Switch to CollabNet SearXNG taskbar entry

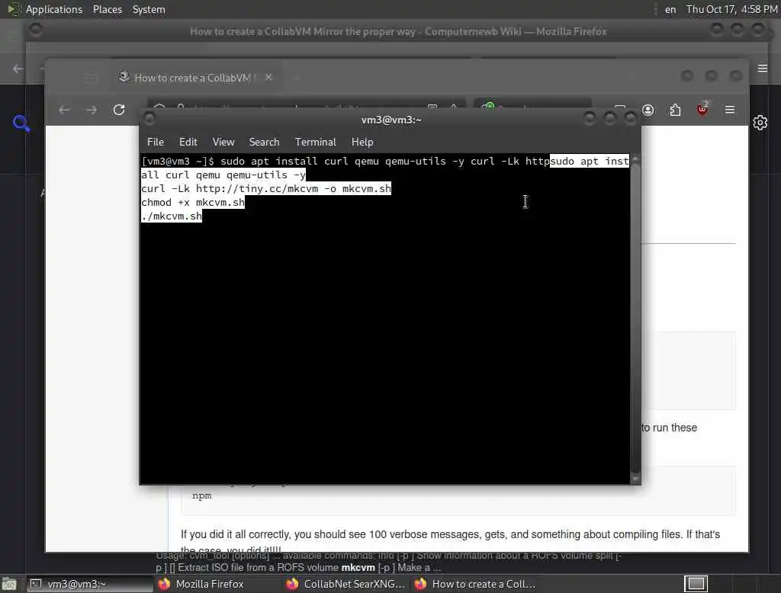346,584
